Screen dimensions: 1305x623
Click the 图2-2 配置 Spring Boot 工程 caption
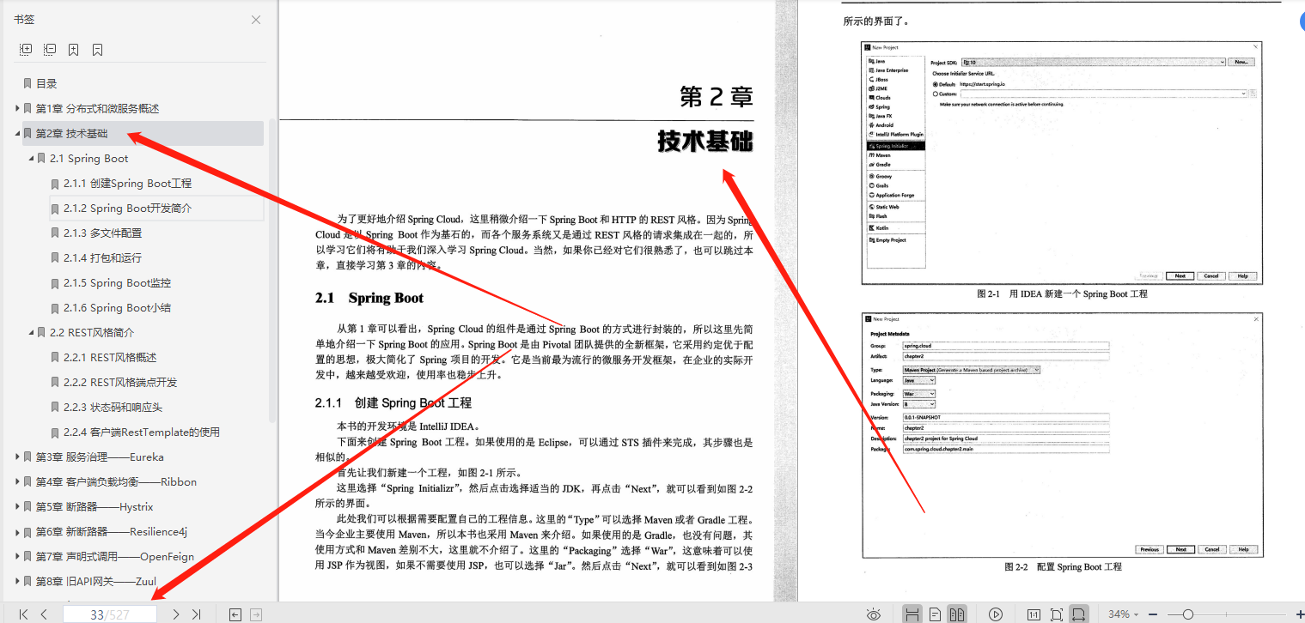point(1063,566)
